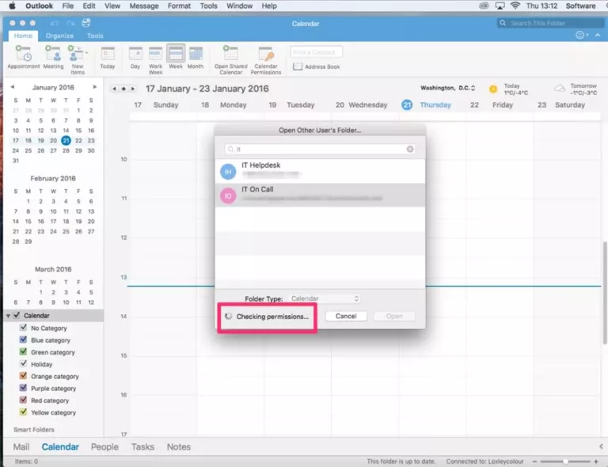The image size is (608, 467).
Task: Toggle Red category checkbox
Action: 23,400
